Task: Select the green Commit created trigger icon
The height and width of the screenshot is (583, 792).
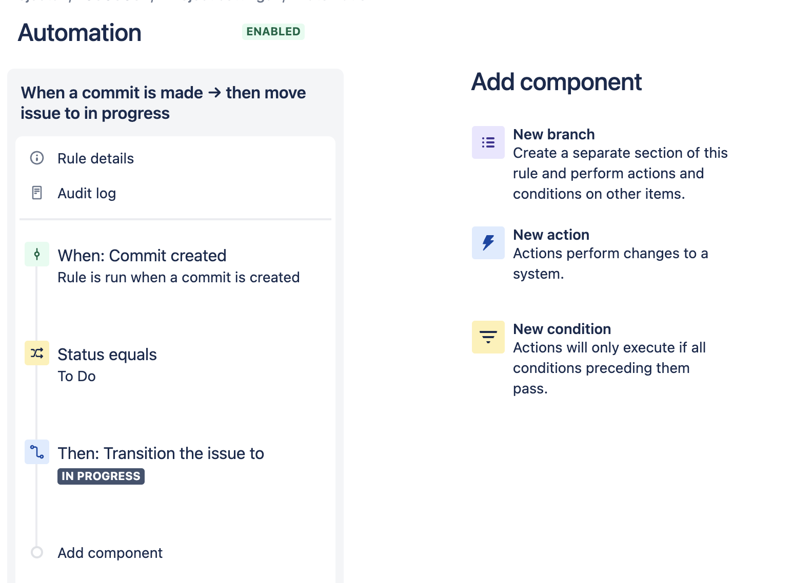Action: coord(37,254)
